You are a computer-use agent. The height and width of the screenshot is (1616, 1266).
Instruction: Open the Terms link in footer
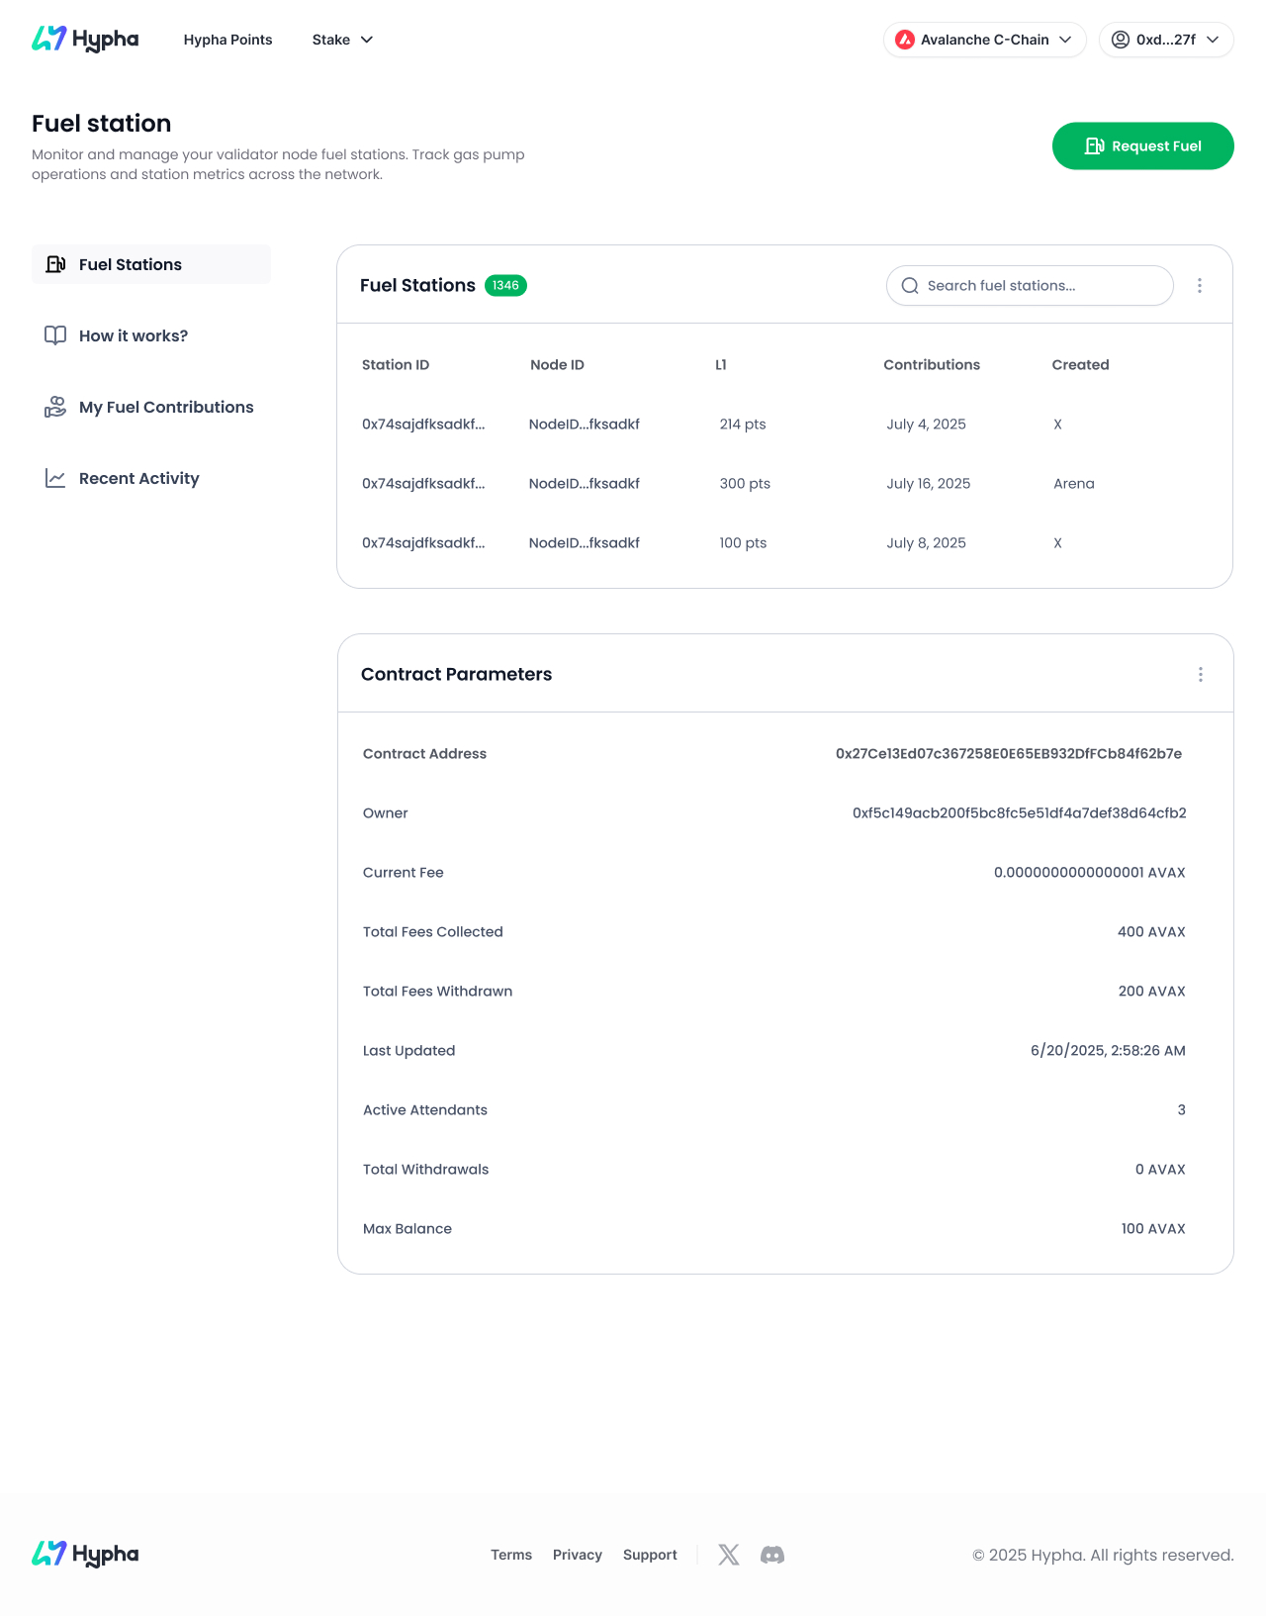click(x=511, y=1555)
